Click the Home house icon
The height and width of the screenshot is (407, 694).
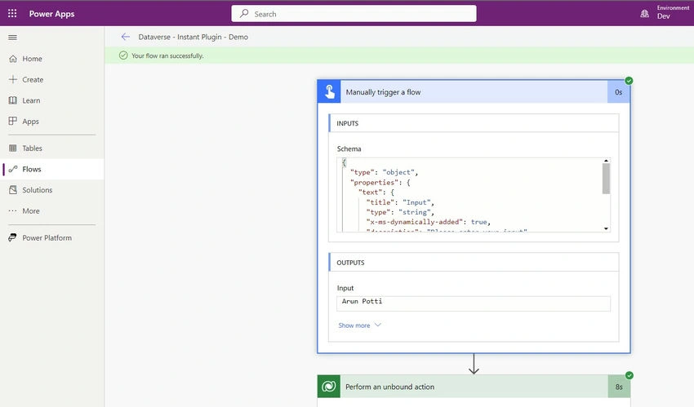point(13,59)
